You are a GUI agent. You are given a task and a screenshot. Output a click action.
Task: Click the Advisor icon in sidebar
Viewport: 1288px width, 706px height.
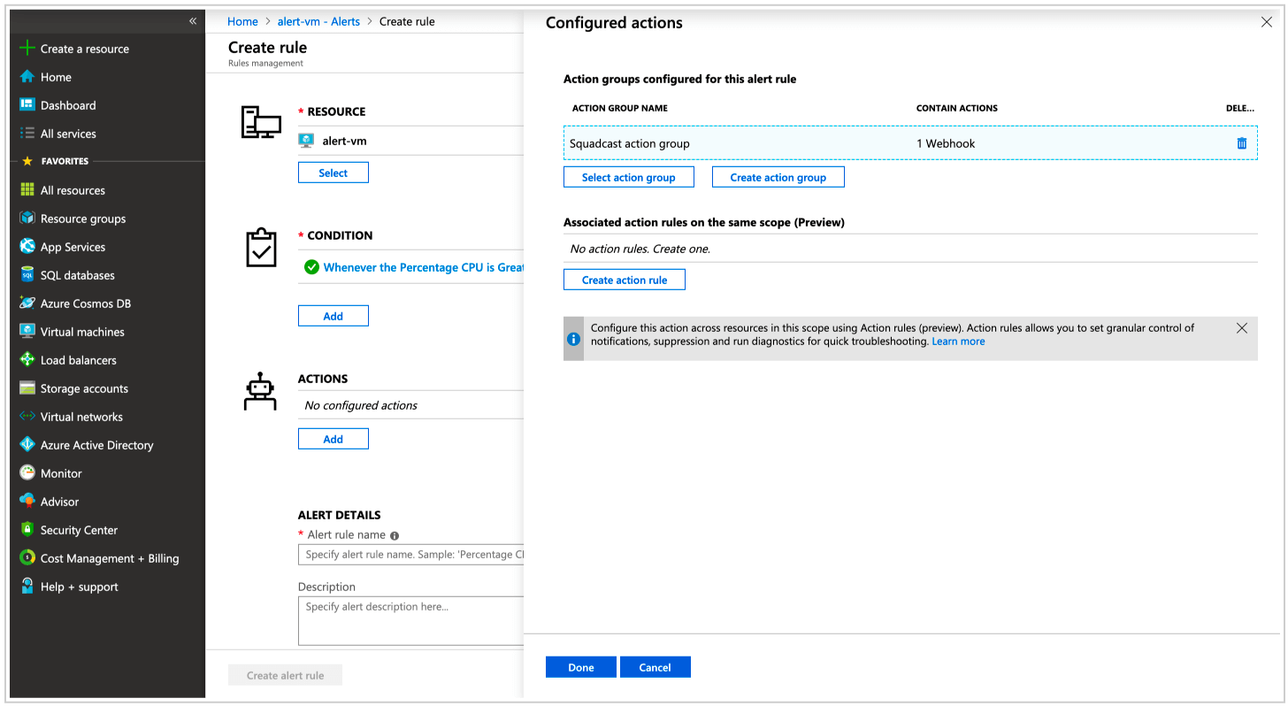click(27, 502)
